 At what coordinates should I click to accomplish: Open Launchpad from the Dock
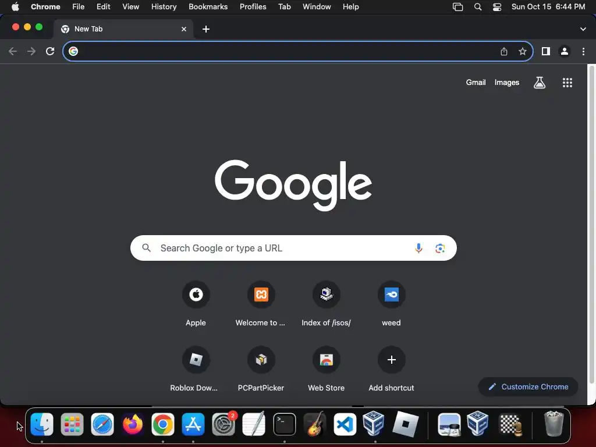tap(72, 424)
